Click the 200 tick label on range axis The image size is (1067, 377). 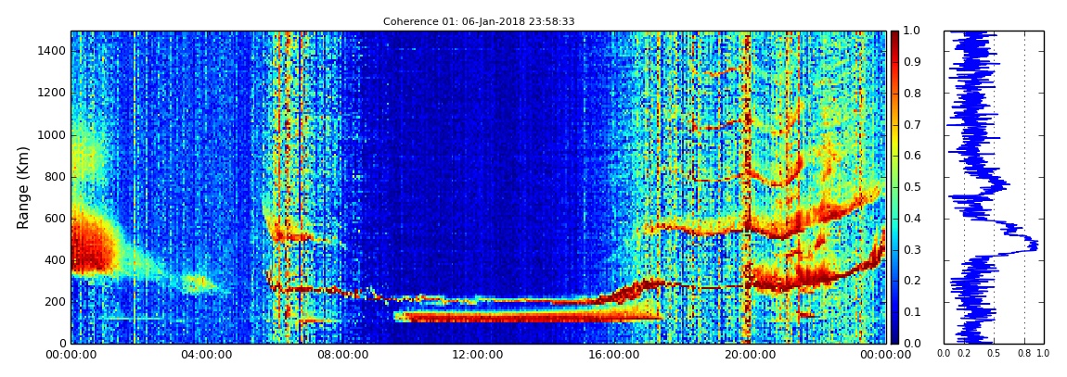(55, 302)
